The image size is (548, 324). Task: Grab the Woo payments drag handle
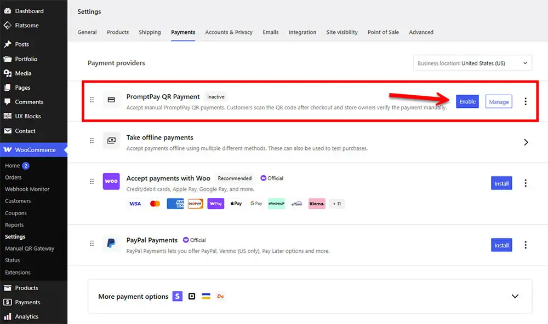coord(92,181)
